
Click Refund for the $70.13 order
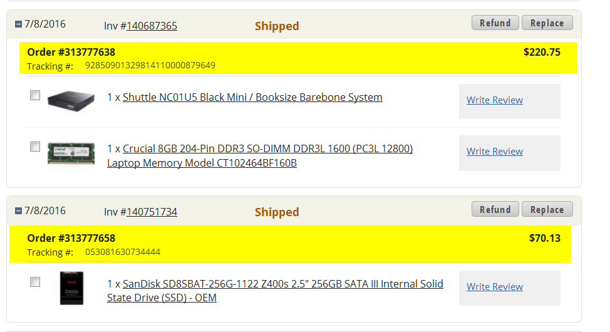click(x=495, y=209)
